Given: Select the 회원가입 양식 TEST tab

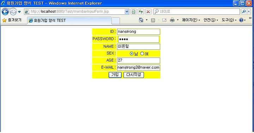Looking at the screenshot, I should click(x=69, y=20).
